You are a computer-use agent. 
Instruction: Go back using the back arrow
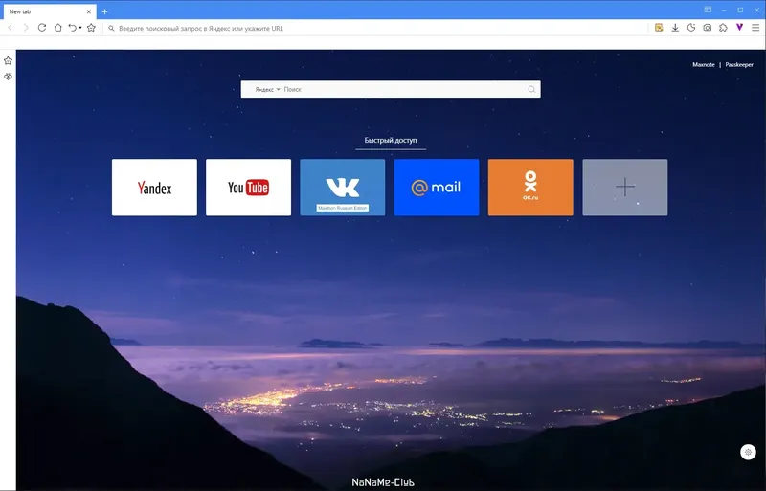pos(10,28)
